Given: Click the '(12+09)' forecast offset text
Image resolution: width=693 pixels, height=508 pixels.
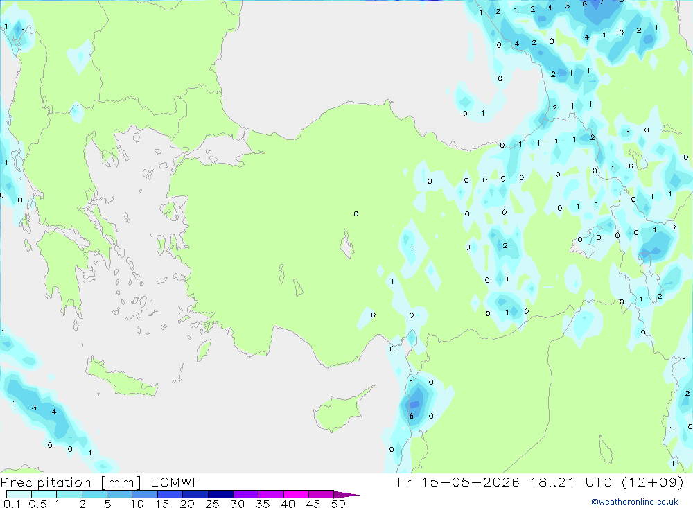Looking at the screenshot, I should (x=653, y=482).
